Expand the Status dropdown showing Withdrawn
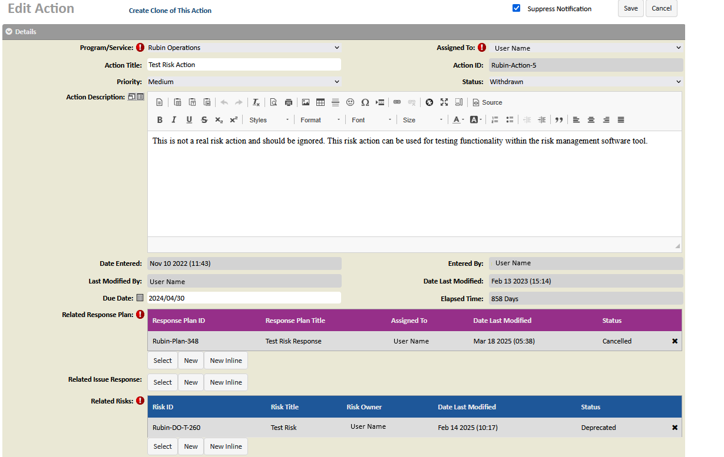724x457 pixels. [x=585, y=82]
